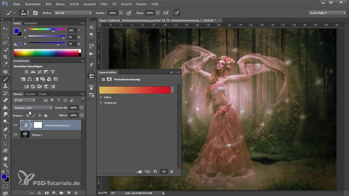This screenshot has width=349, height=196.
Task: Select the Paint Bucket tool
Action: (x=5, y=107)
